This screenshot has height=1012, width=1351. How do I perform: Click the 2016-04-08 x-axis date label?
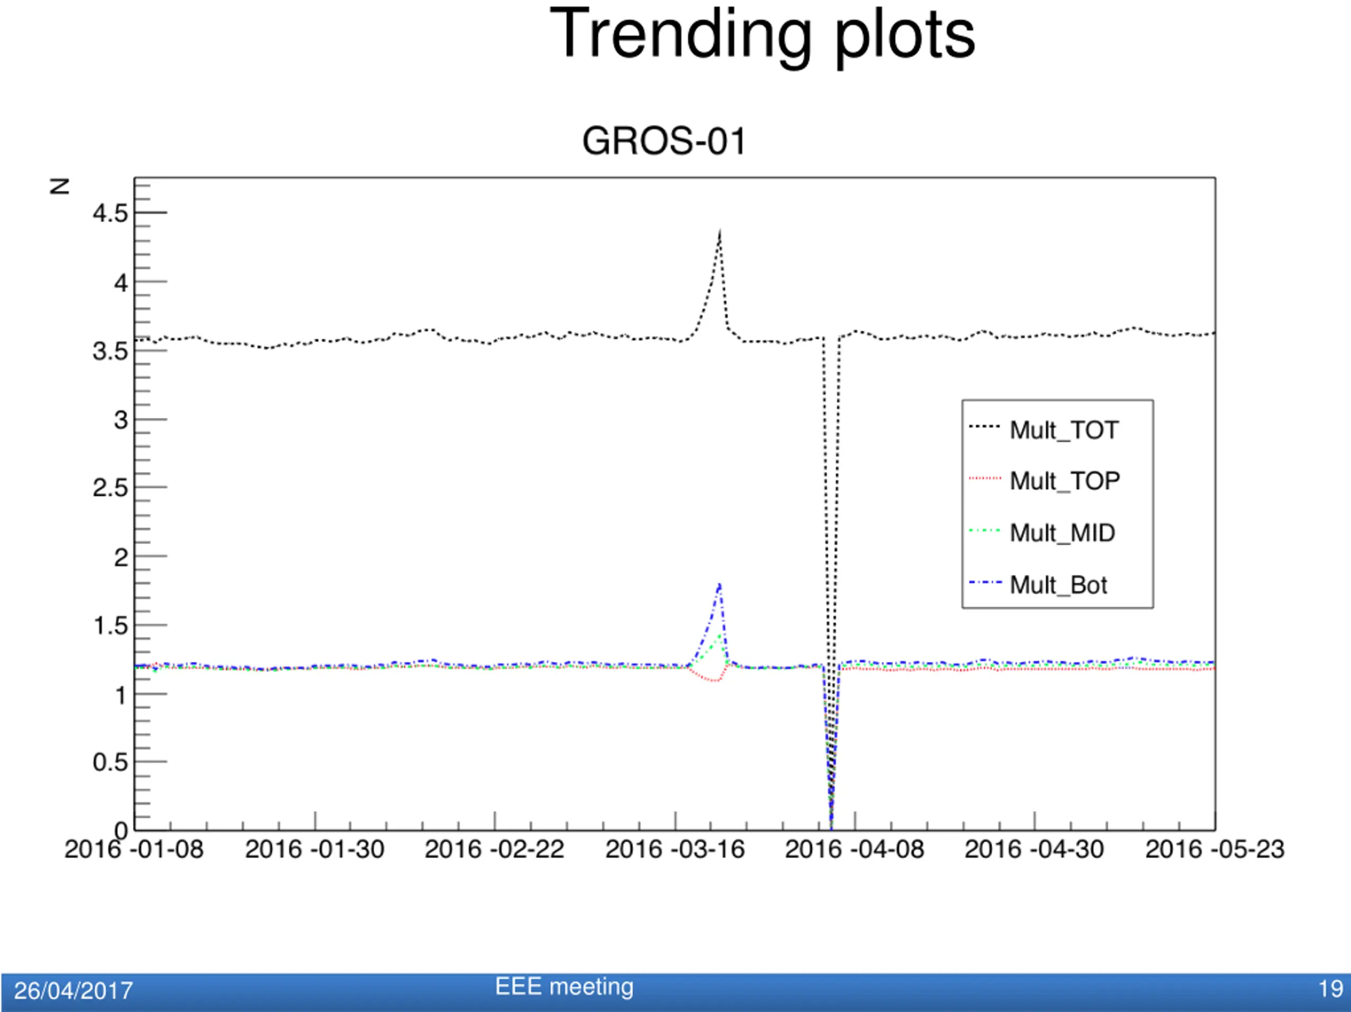tap(854, 849)
